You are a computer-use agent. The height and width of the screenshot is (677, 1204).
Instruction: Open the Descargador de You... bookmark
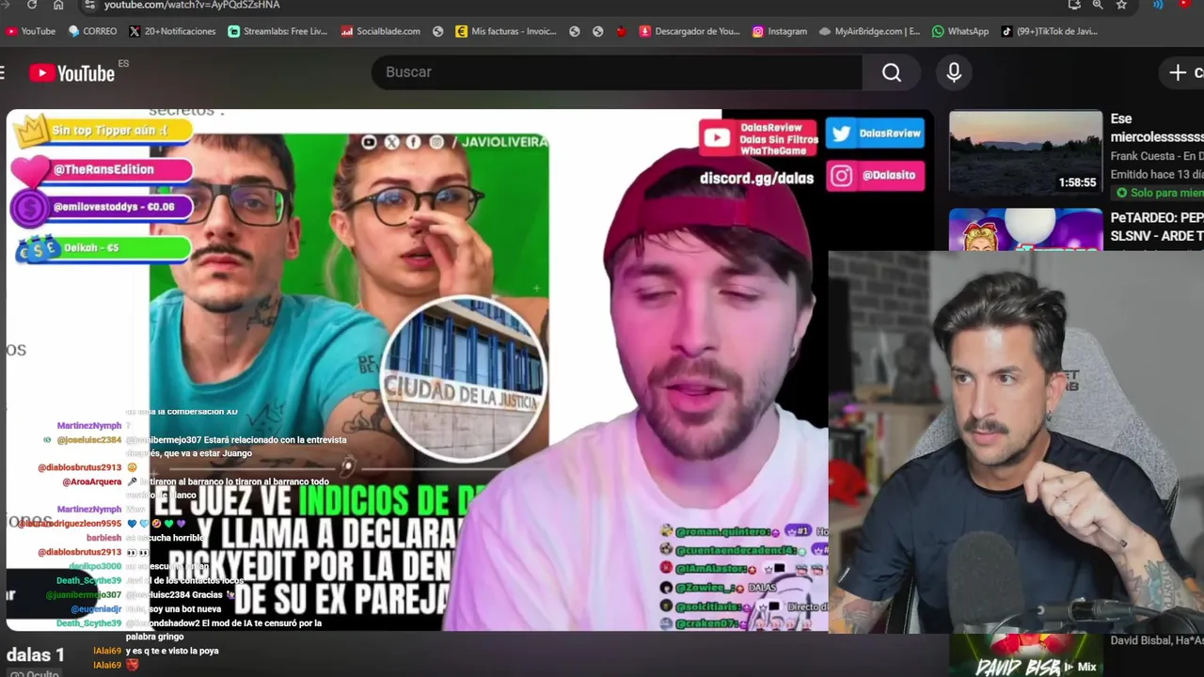click(689, 31)
